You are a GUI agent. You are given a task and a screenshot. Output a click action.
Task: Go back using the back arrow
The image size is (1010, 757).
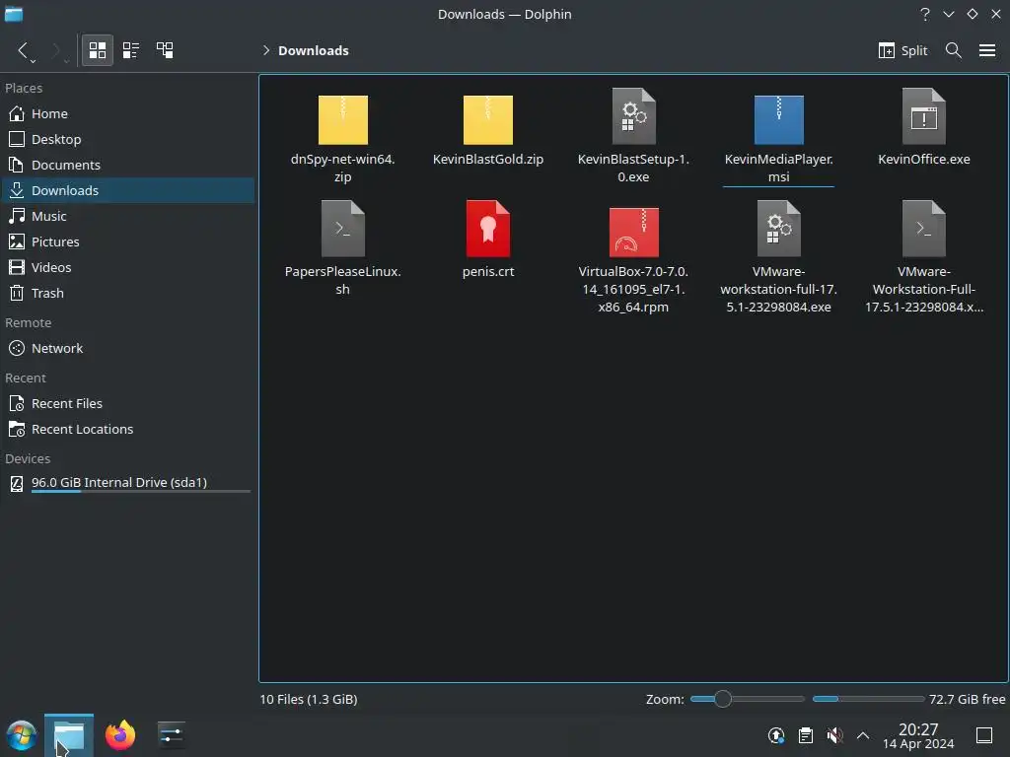pos(23,50)
